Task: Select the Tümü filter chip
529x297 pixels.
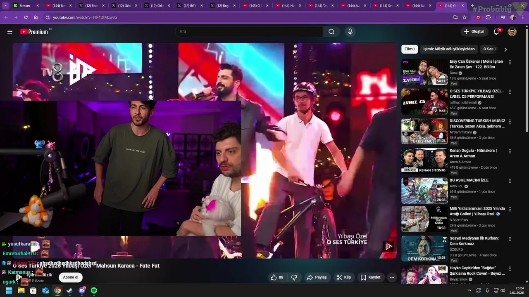Action: pos(410,49)
